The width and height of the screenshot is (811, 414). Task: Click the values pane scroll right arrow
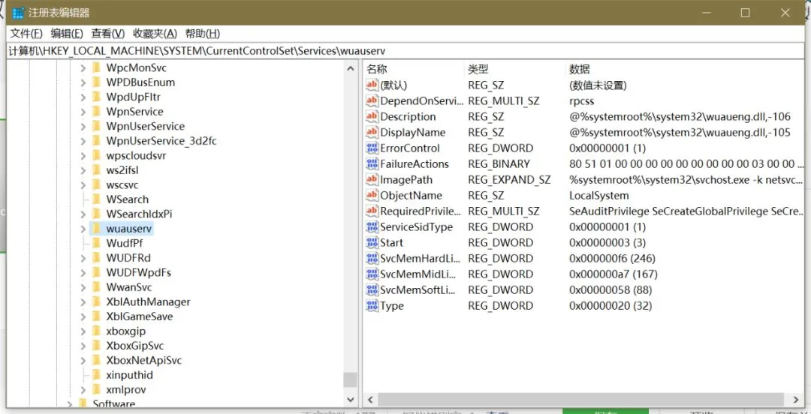click(x=796, y=400)
